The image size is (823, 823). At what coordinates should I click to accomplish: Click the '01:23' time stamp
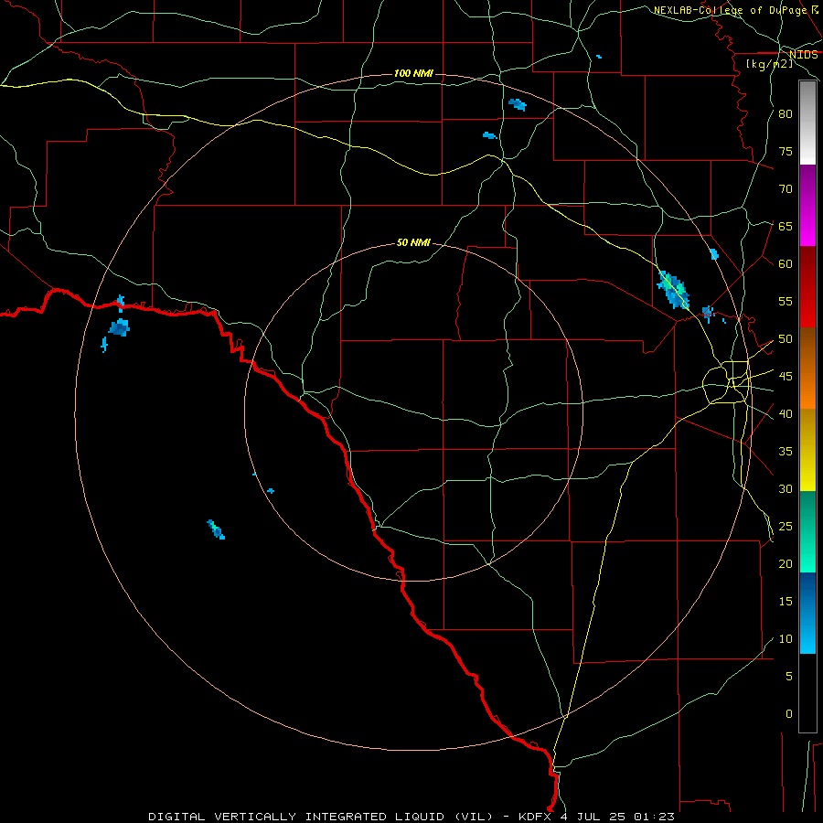click(654, 817)
